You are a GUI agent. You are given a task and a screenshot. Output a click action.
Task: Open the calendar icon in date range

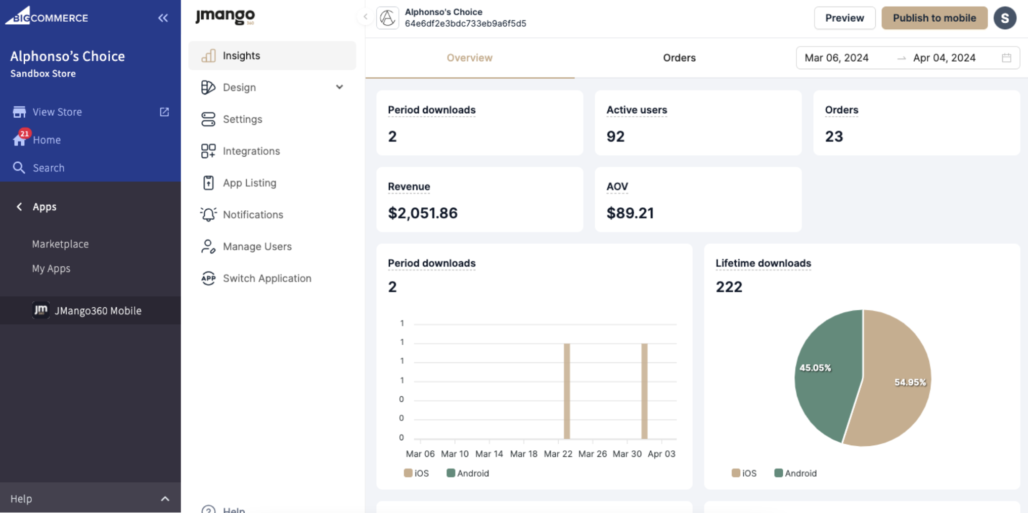click(x=1006, y=58)
